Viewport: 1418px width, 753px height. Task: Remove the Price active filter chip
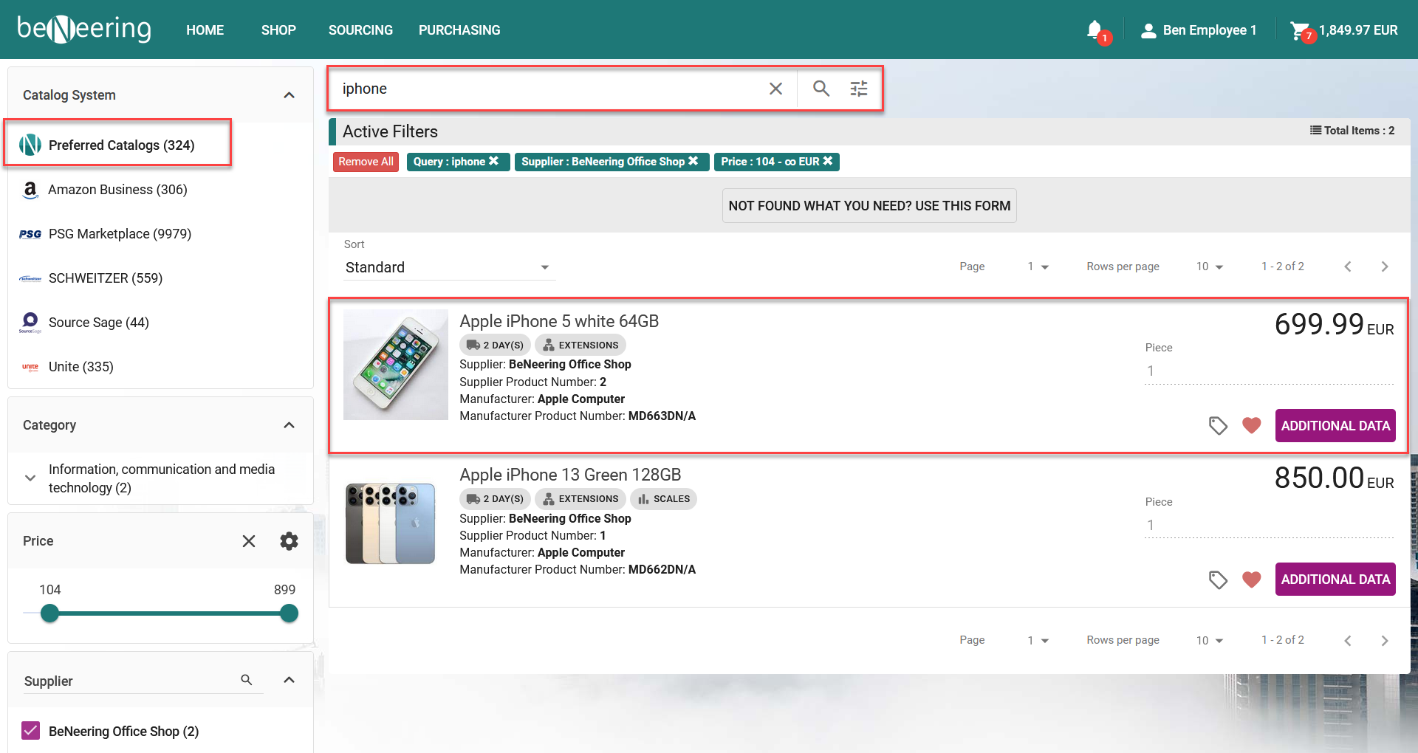click(828, 161)
